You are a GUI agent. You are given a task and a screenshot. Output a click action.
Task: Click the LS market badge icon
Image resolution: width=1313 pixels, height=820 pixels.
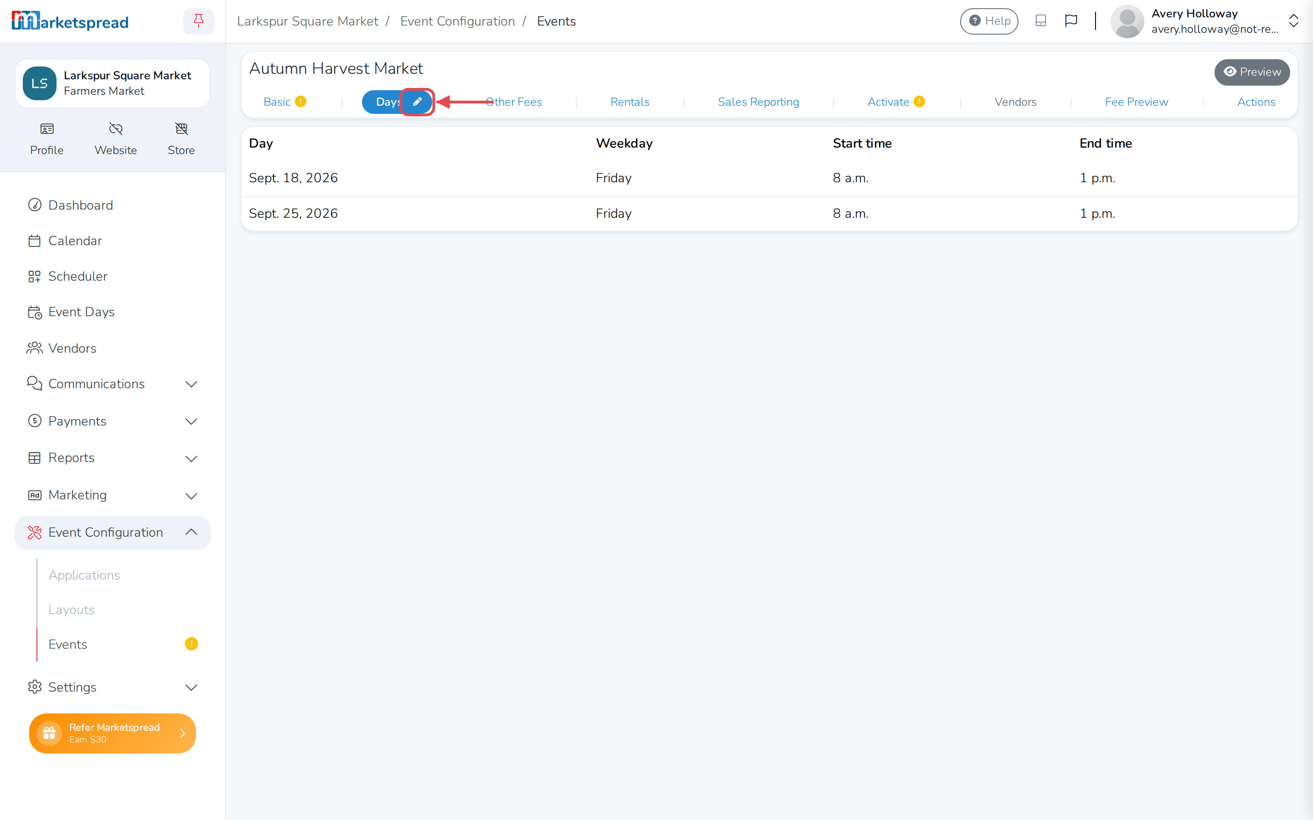click(x=40, y=83)
